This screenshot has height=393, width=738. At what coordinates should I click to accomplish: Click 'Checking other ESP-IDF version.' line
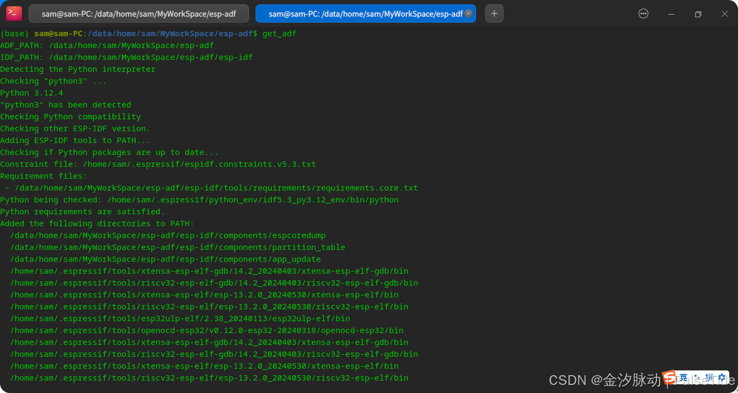coord(75,128)
